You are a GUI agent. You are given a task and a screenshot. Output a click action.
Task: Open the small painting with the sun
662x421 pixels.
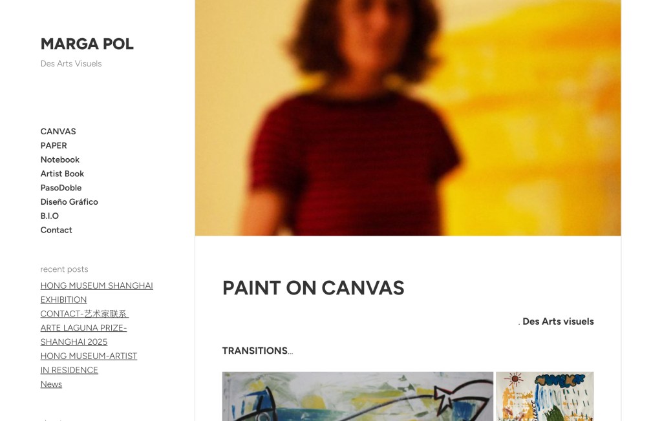pos(544,396)
